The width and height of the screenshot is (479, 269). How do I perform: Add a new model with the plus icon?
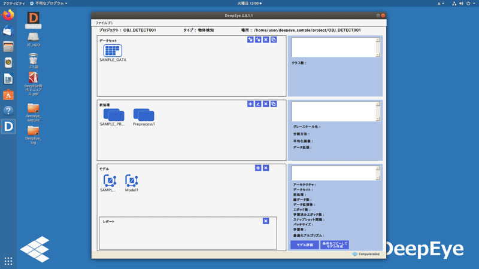pyautogui.click(x=258, y=168)
